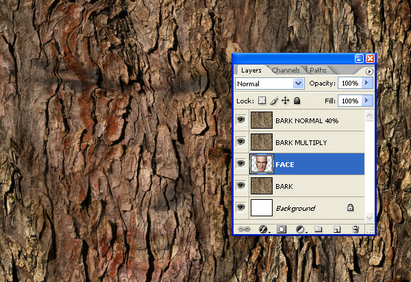Click the Background layer white thumbnail

(262, 208)
